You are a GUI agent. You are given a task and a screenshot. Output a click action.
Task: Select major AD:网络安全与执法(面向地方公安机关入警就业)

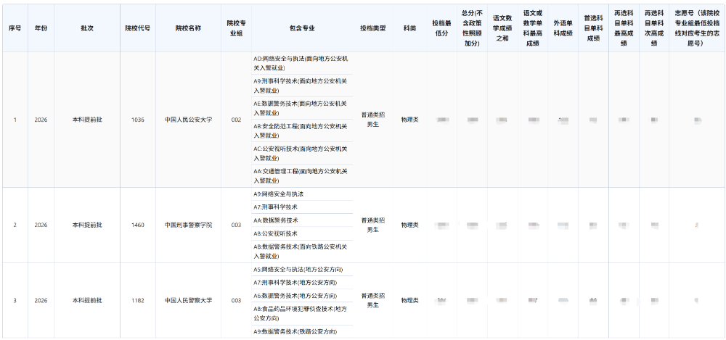click(302, 63)
